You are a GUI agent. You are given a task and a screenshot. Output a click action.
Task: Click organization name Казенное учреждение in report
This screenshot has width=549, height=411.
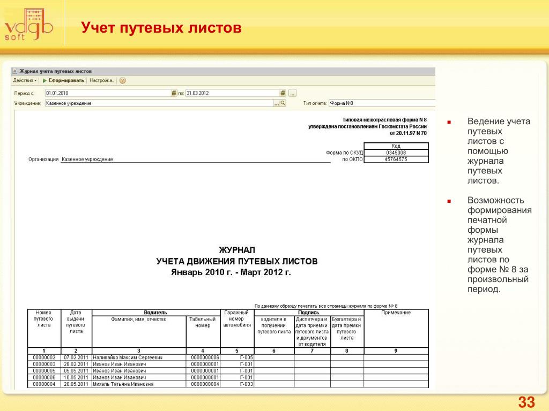pyautogui.click(x=87, y=159)
